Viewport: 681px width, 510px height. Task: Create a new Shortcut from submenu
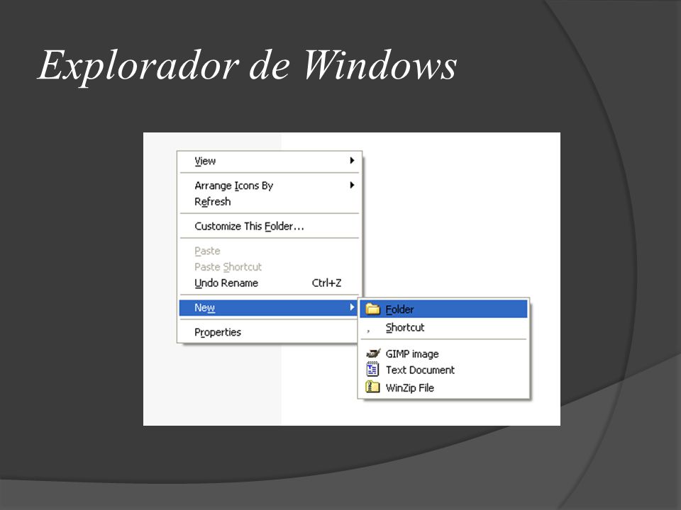click(443, 327)
